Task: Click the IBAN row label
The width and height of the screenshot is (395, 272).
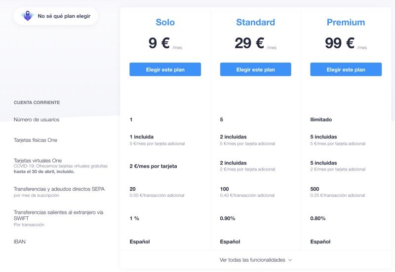Action: pyautogui.click(x=20, y=241)
